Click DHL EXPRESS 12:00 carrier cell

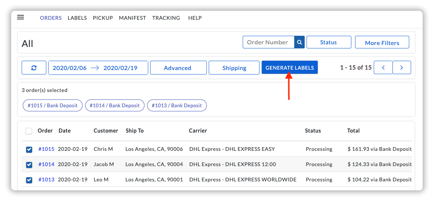[x=233, y=164]
